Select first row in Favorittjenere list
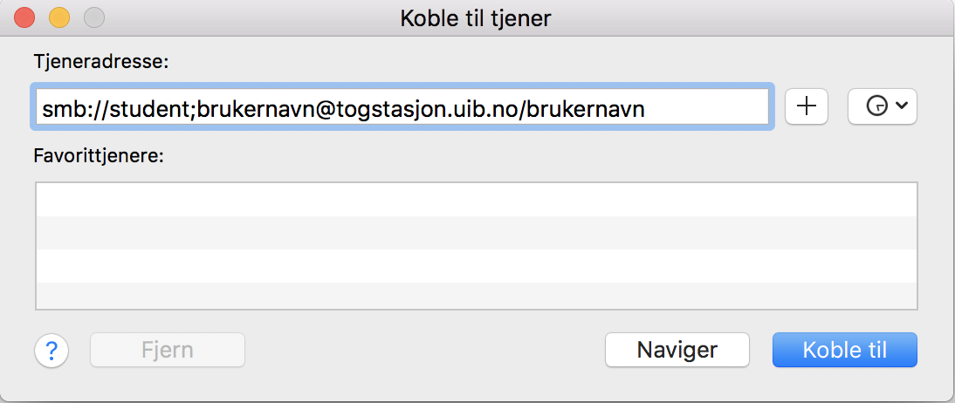Screen dimensions: 955x403 476,200
